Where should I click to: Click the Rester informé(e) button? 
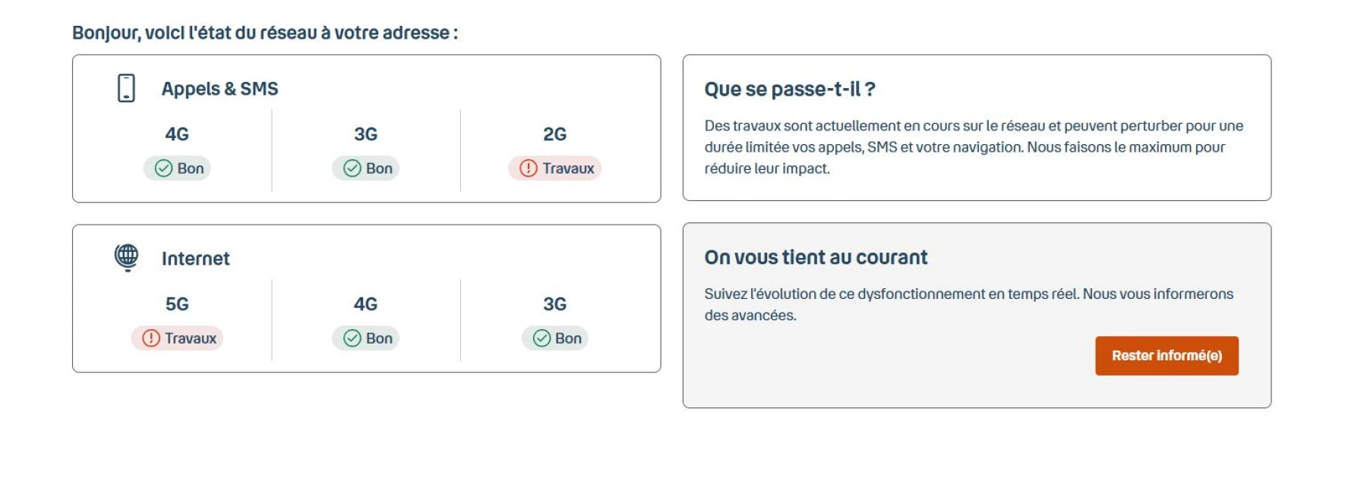point(1167,355)
